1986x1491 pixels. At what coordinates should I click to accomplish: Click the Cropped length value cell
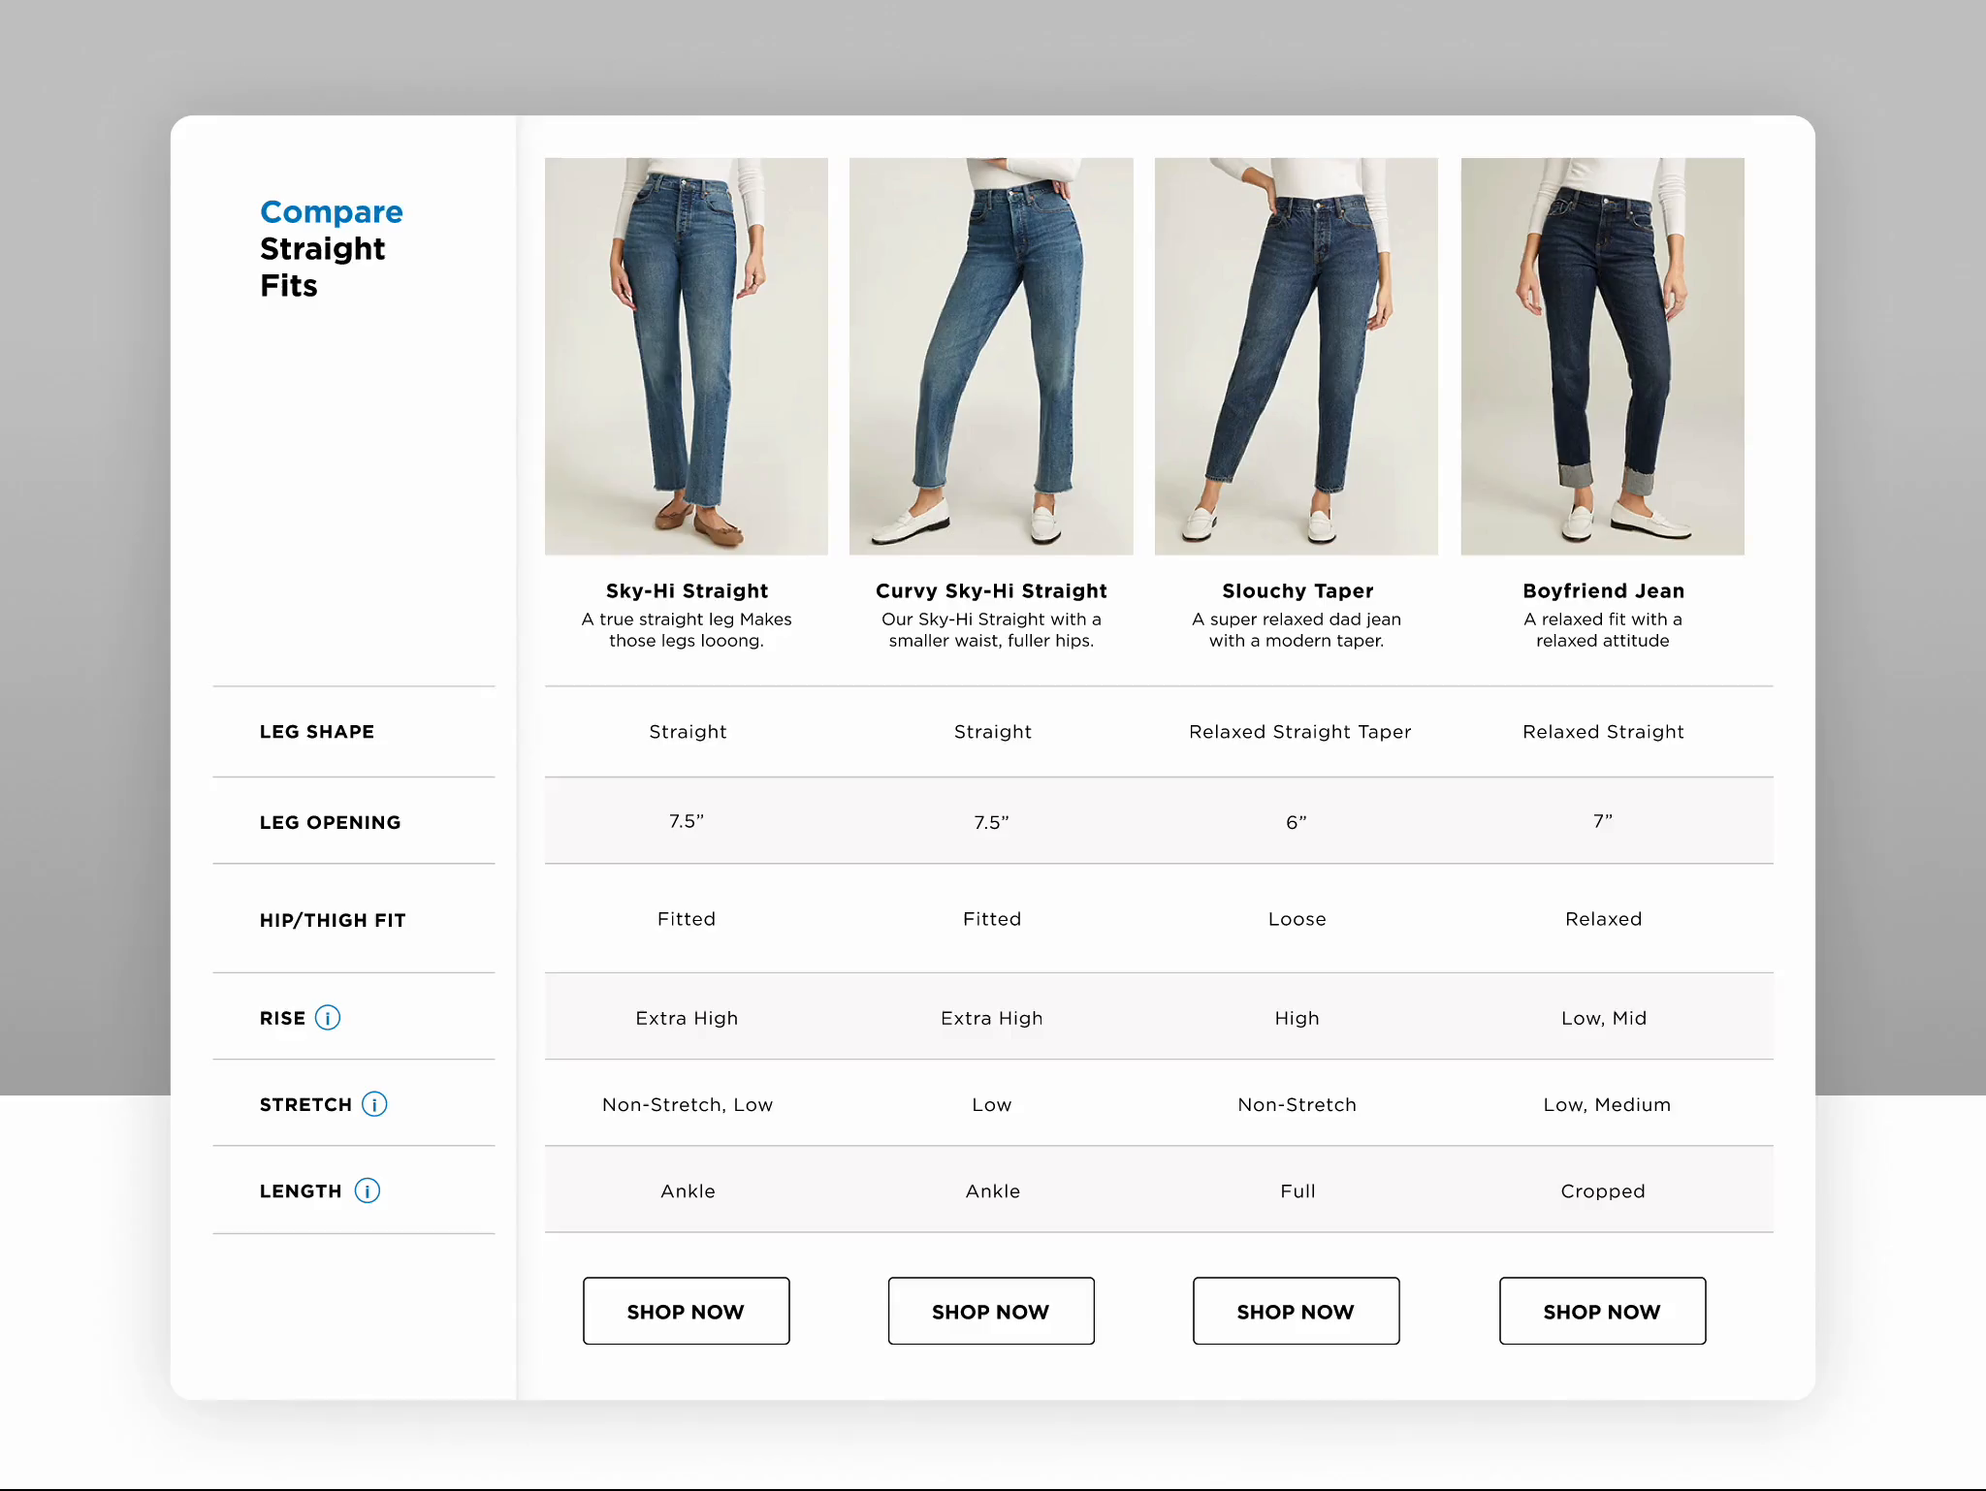[1602, 1190]
